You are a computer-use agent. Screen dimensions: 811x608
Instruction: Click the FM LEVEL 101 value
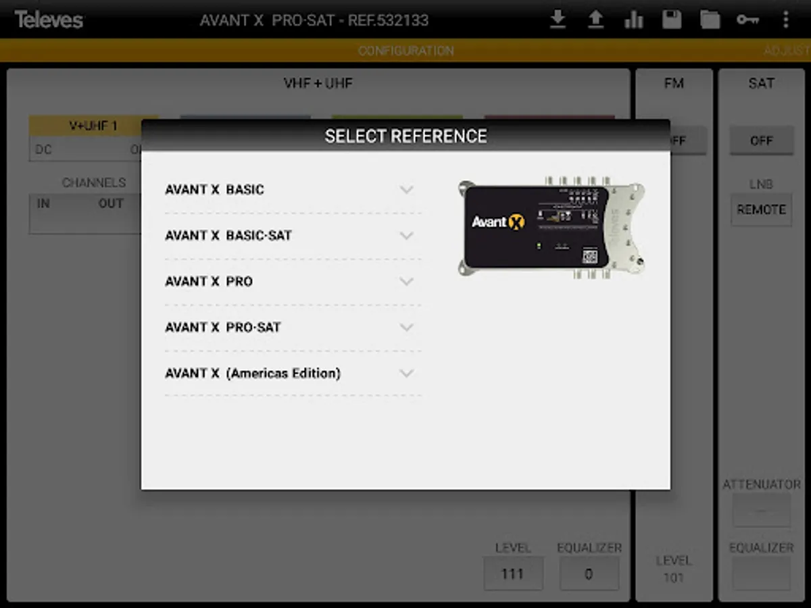(674, 578)
